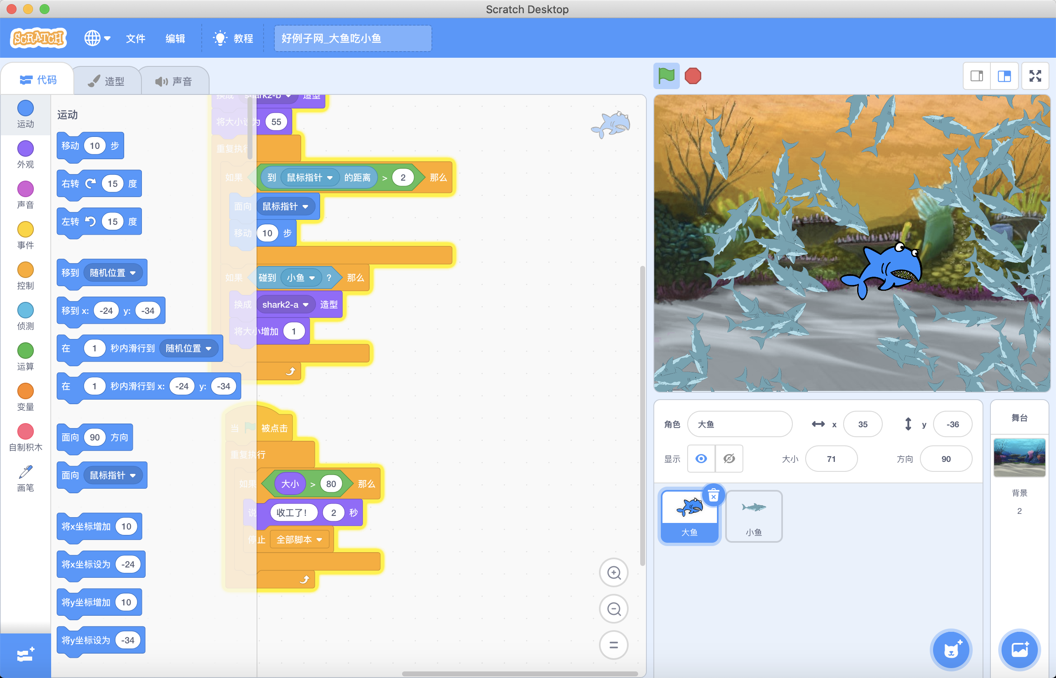Select the 画笔 pen extension category
This screenshot has width=1056, height=678.
coord(26,479)
